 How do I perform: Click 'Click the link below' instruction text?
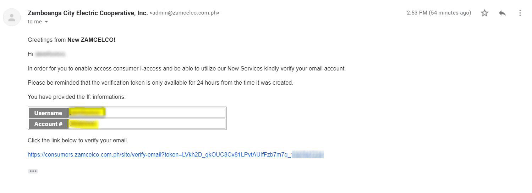pos(78,141)
